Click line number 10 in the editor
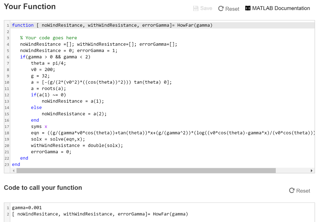Viewport: 318px width, 222px height. coord(7,82)
